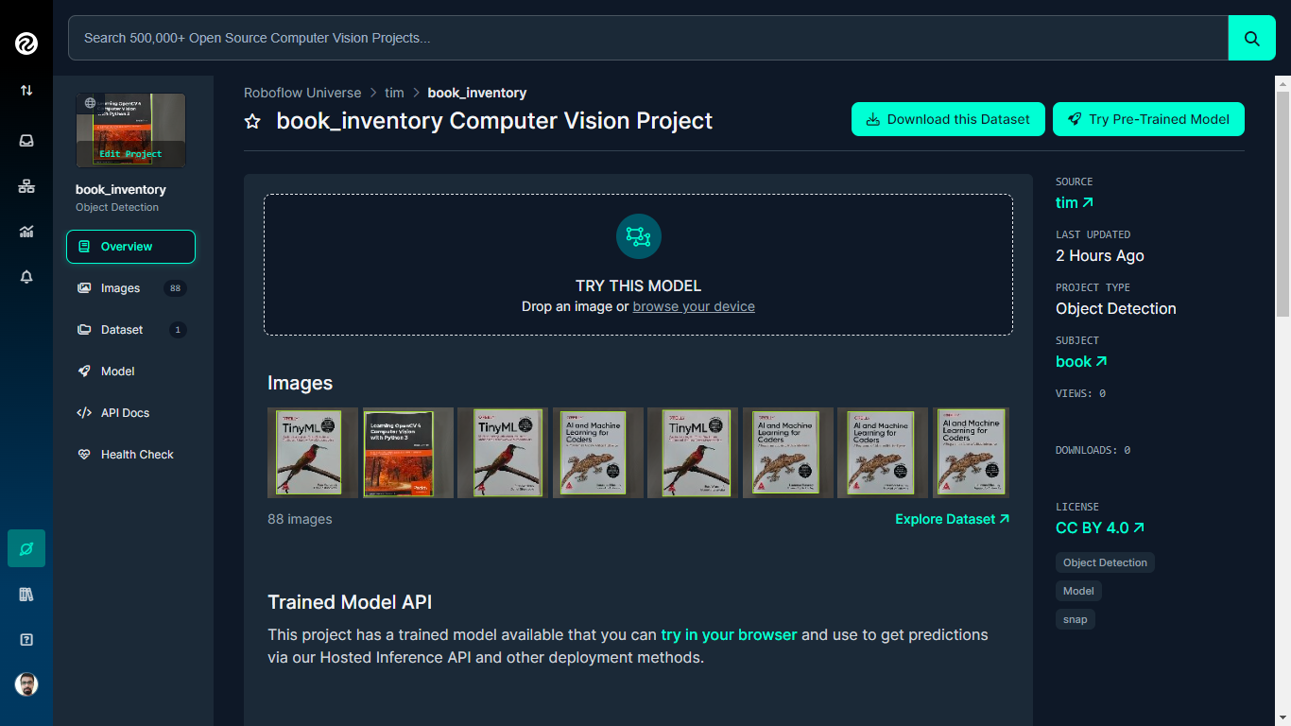Click the 88 images count text
The width and height of the screenshot is (1291, 726).
pos(300,519)
